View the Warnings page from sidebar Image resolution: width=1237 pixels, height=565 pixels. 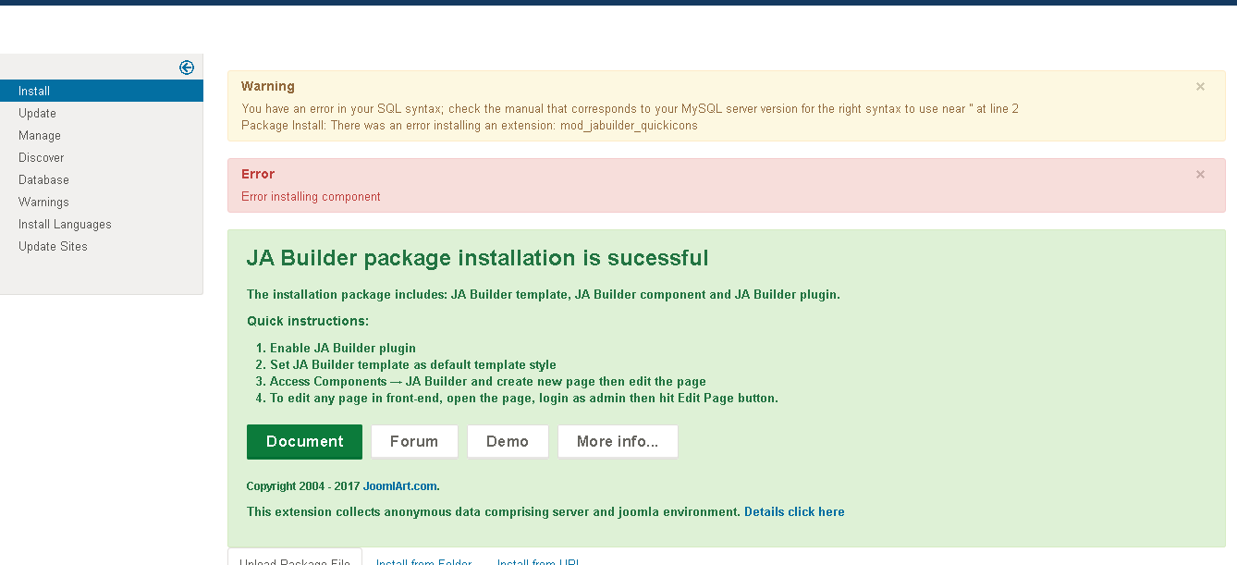click(x=43, y=203)
